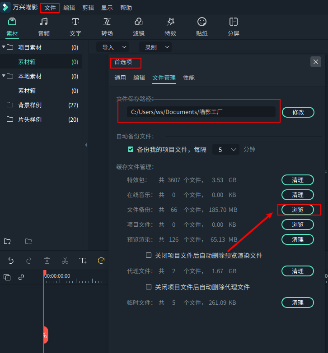The width and height of the screenshot is (328, 353).
Task: Open the 背景样例 folder
Action: click(41, 105)
